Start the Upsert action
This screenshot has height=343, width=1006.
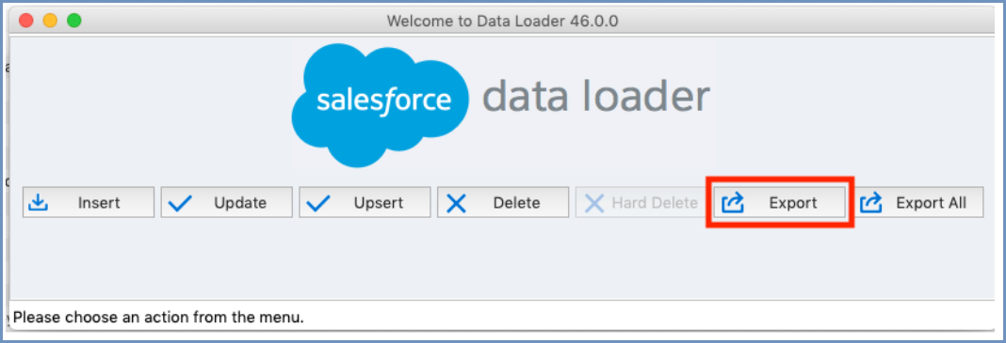[365, 203]
